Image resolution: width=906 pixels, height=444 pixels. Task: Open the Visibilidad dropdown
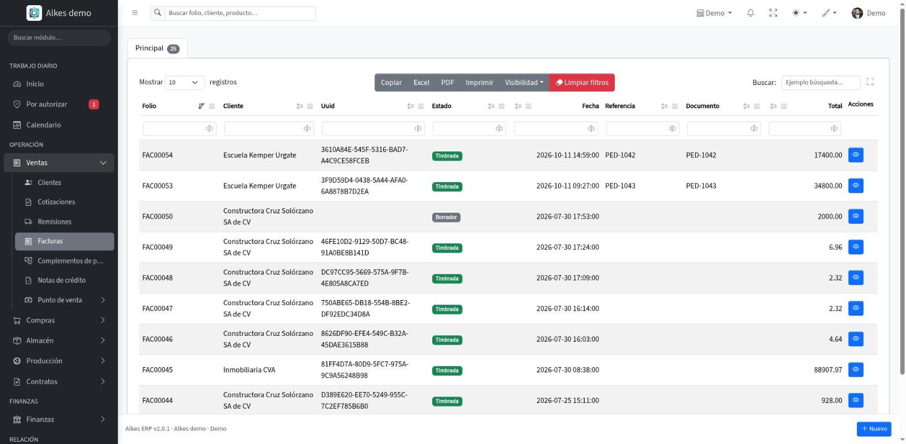[x=524, y=83]
